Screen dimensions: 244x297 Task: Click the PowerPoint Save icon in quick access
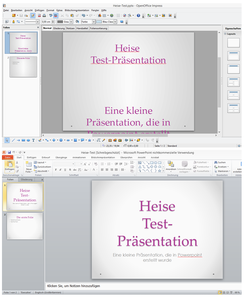[9, 152]
